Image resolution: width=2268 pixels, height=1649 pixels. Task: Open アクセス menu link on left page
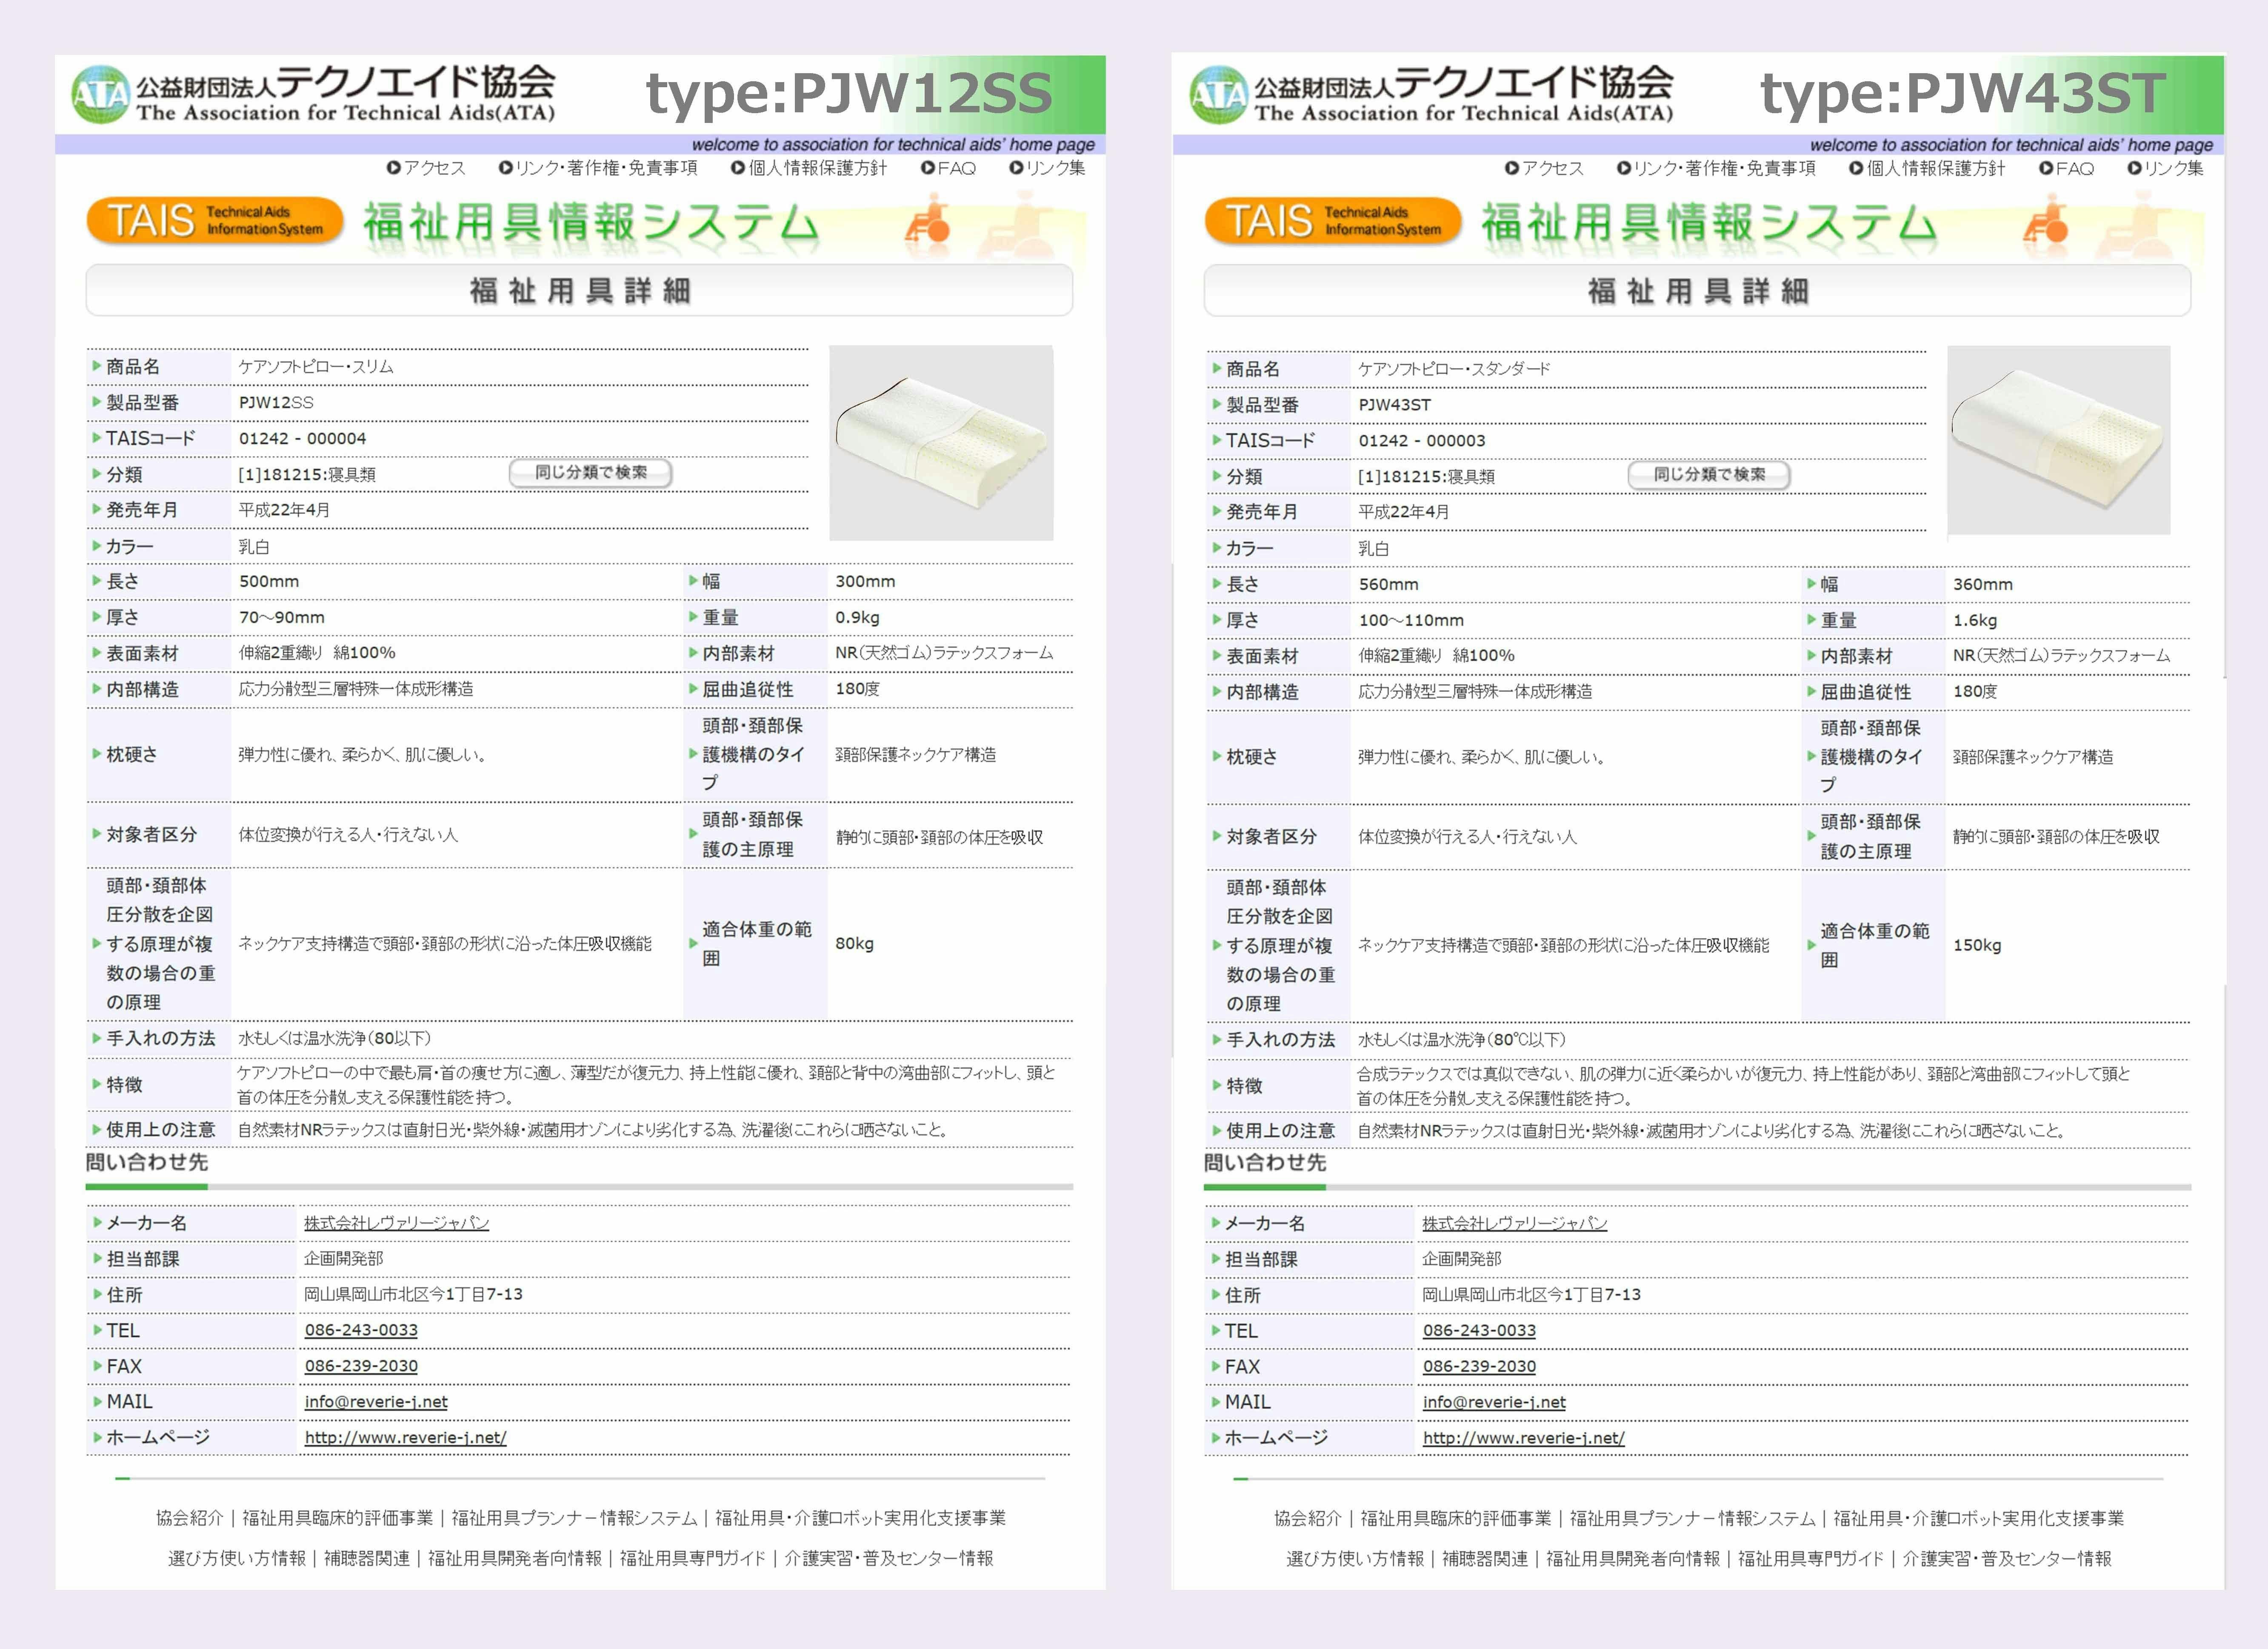pyautogui.click(x=434, y=168)
